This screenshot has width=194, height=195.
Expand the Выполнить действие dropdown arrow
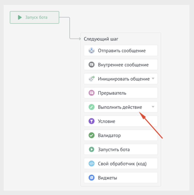point(153,107)
